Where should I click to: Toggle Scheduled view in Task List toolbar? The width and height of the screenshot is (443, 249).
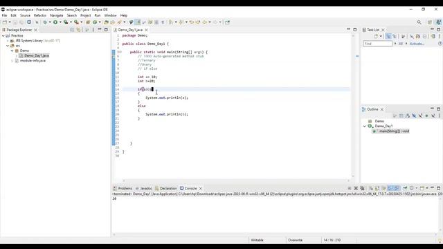395,36
